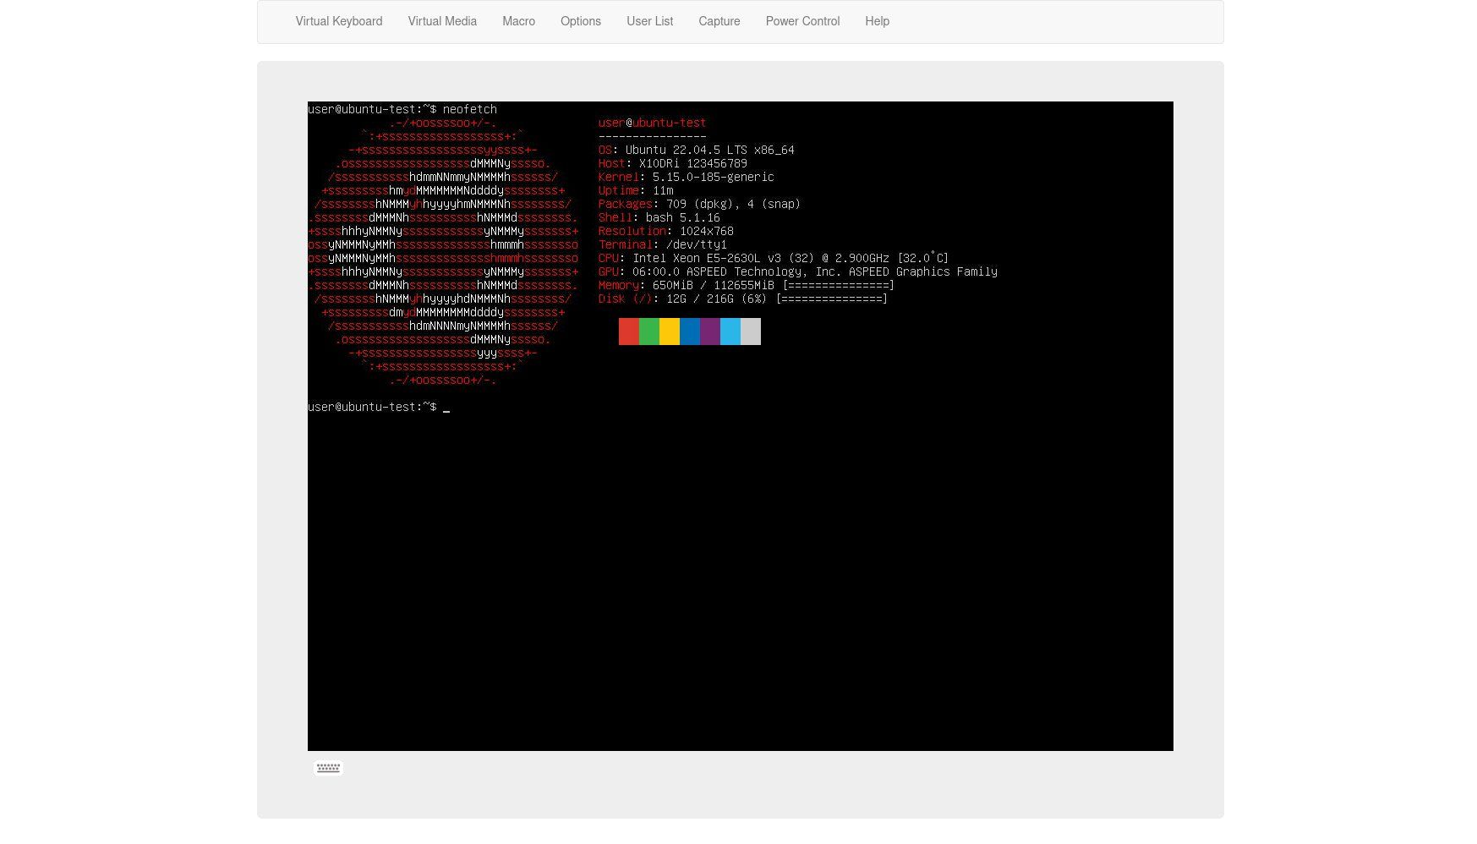The height and width of the screenshot is (844, 1477).
Task: Expand the Options menu
Action: point(581,21)
